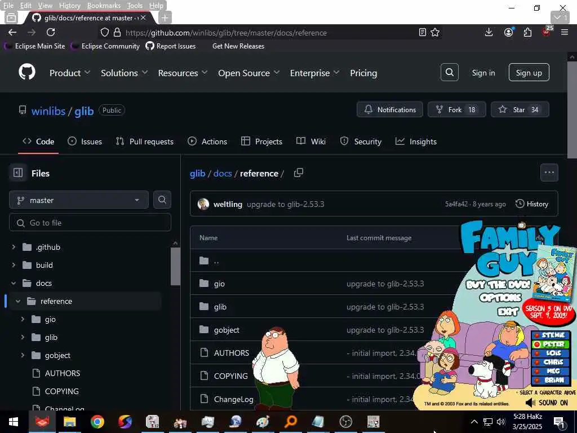Open the GitHub search button
Viewport: 577px width, 433px height.
[449, 72]
